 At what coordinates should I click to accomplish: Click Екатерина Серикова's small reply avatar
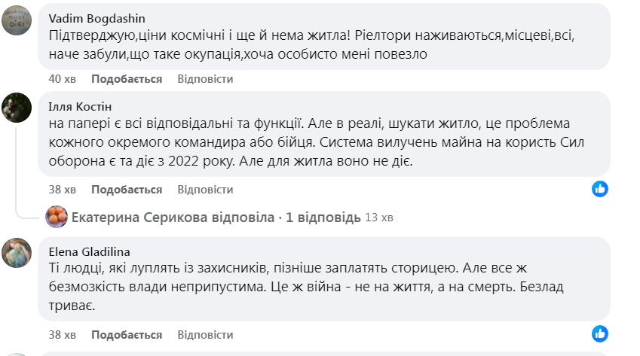tap(57, 218)
